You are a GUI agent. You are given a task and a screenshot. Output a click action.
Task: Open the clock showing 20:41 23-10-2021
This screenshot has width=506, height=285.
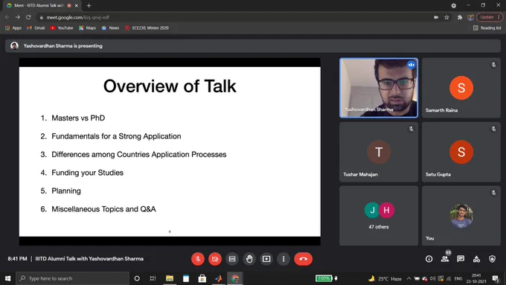pos(476,278)
